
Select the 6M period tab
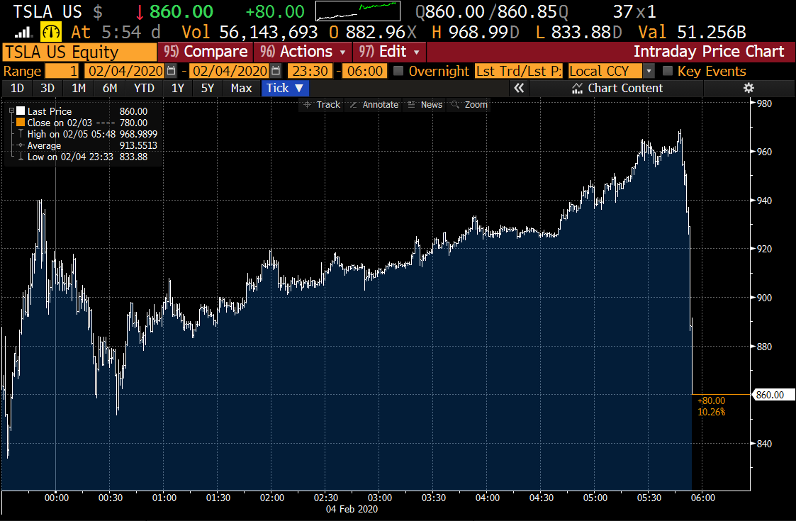click(110, 88)
